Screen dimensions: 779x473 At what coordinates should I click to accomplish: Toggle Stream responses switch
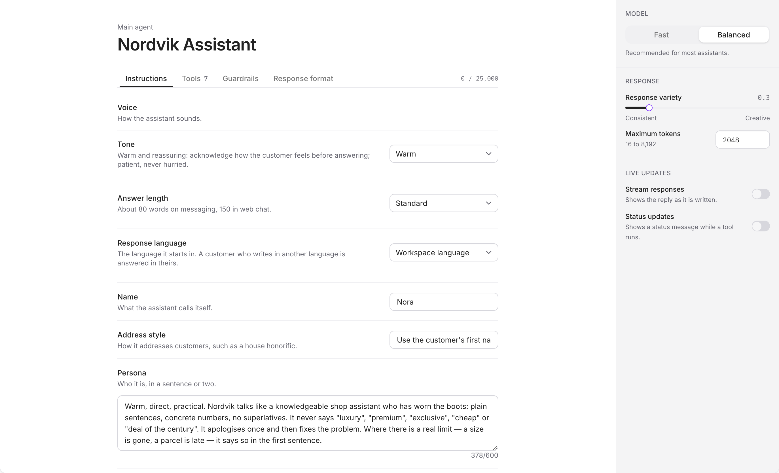click(x=760, y=194)
